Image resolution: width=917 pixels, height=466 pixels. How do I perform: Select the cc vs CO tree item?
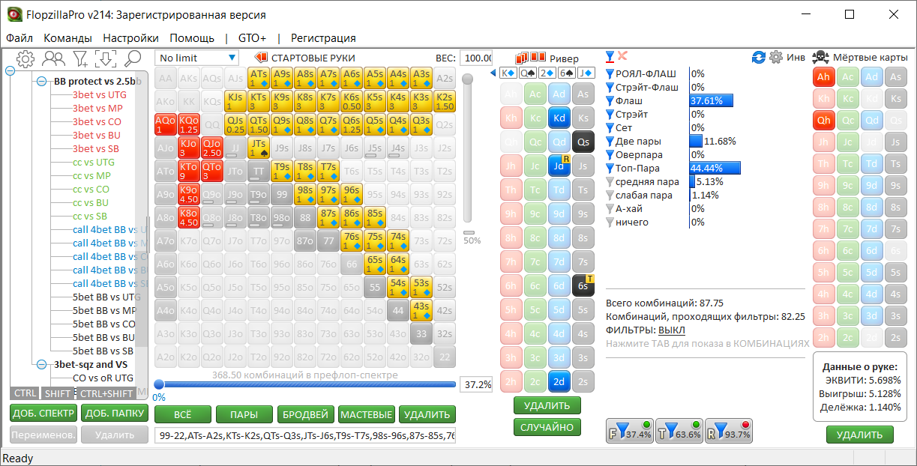(x=91, y=190)
